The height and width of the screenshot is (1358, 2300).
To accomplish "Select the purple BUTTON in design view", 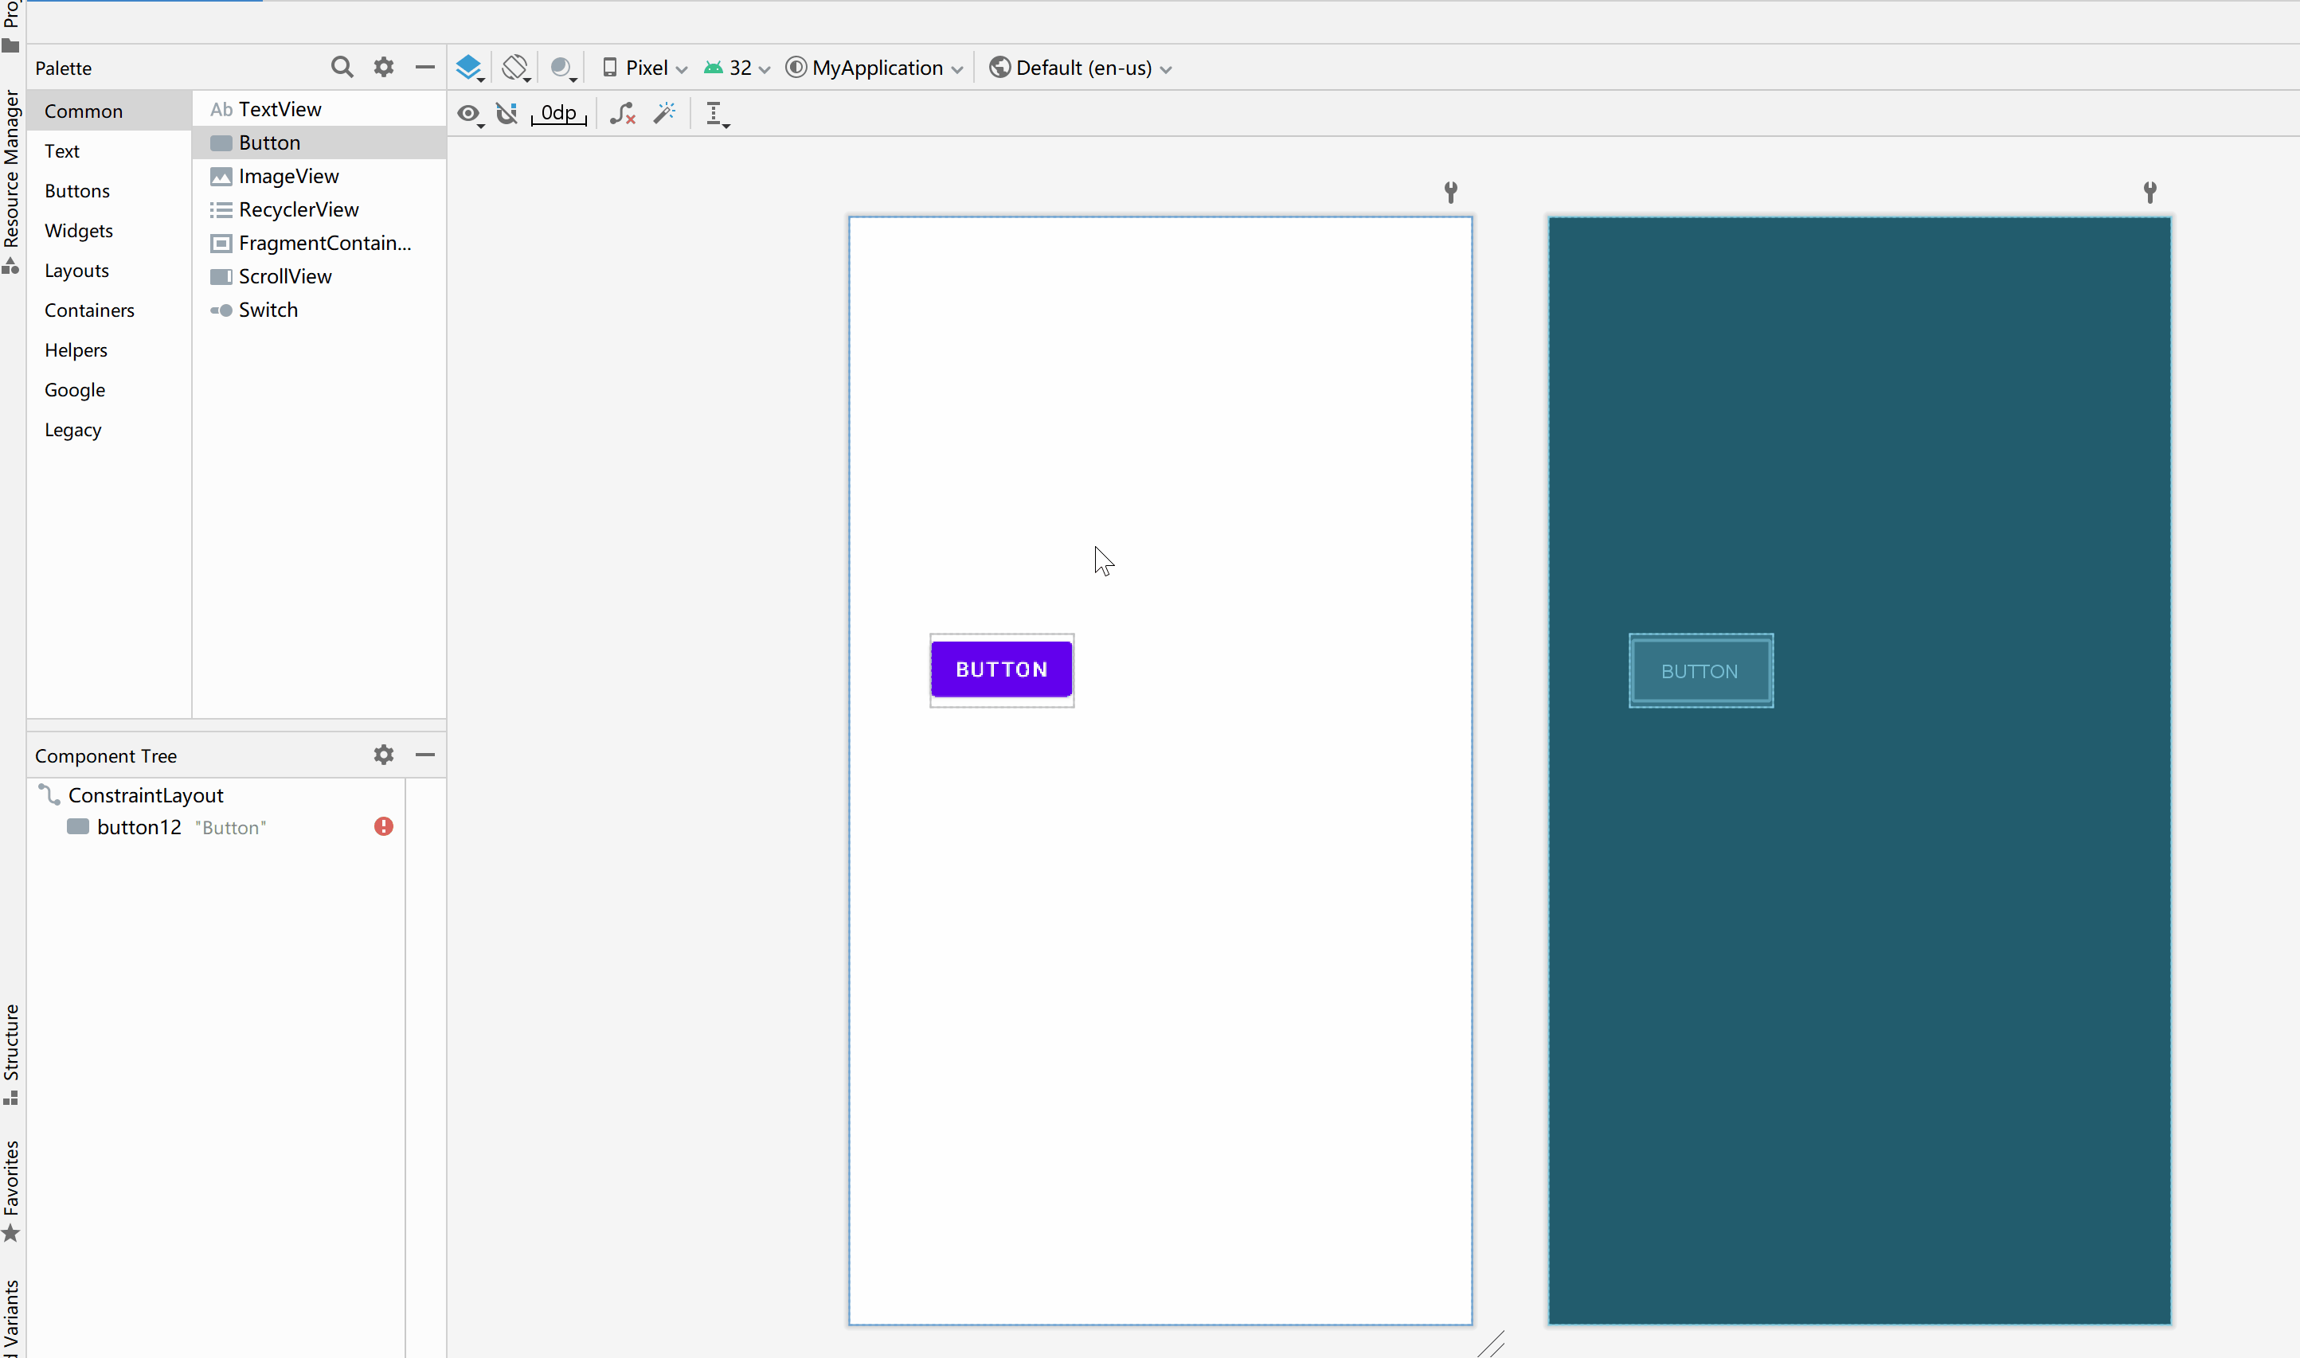I will 1001,669.
